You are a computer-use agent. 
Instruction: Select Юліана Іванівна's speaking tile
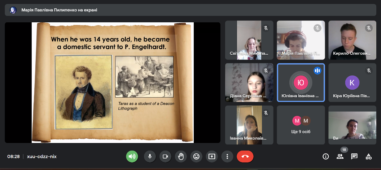click(301, 82)
